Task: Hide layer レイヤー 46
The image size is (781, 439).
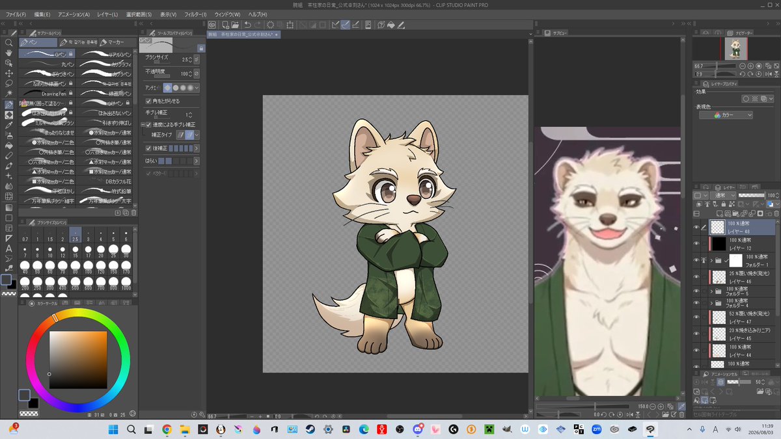Action: tap(696, 277)
